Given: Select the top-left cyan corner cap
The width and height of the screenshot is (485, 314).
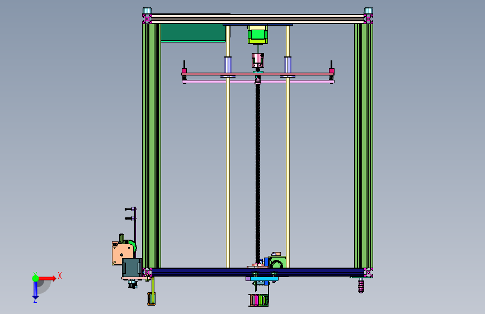Looking at the screenshot, I should 147,11.
